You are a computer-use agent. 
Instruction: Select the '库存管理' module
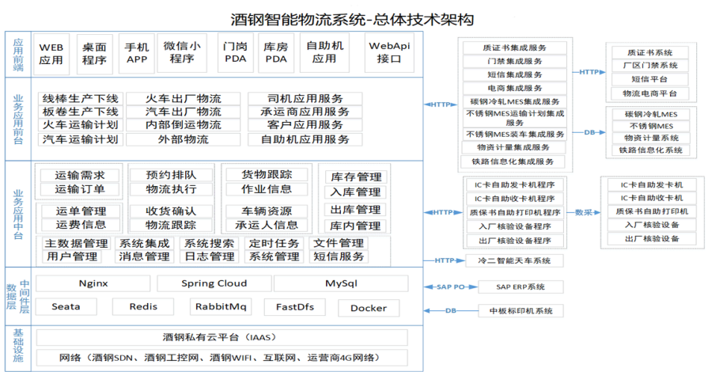356,177
